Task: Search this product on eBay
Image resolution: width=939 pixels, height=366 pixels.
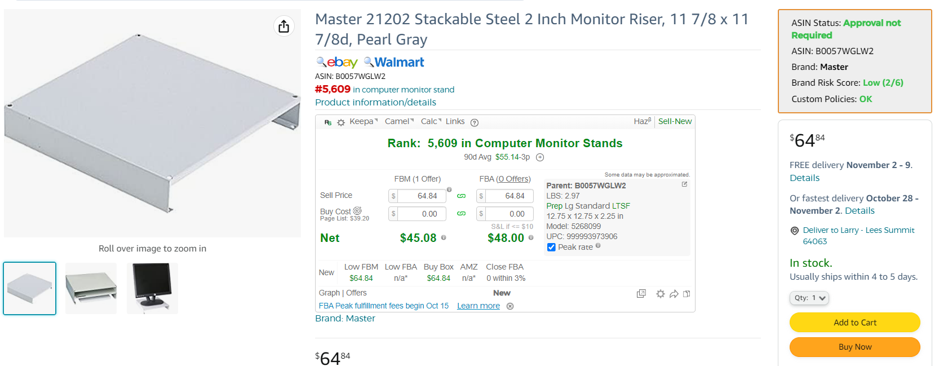Action: (x=337, y=62)
